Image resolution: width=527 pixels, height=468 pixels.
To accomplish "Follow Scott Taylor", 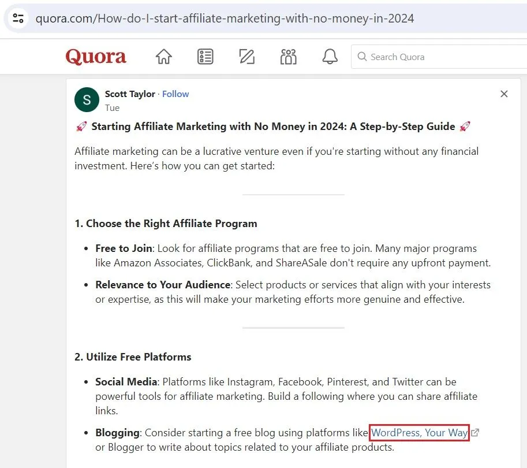I will 175,94.
